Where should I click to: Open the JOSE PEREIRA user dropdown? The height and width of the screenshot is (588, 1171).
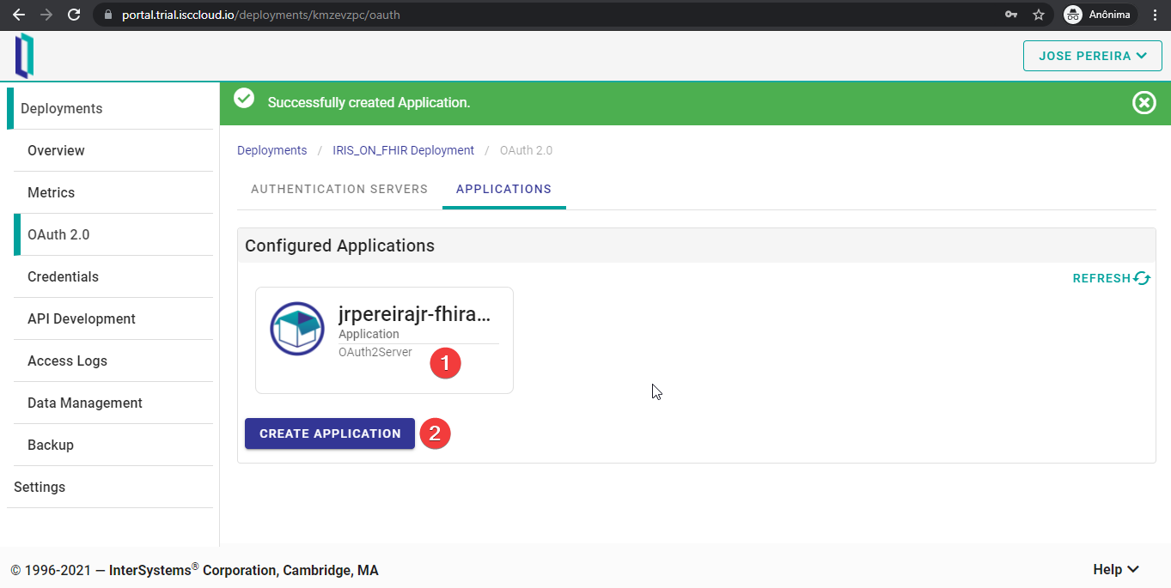pos(1093,56)
